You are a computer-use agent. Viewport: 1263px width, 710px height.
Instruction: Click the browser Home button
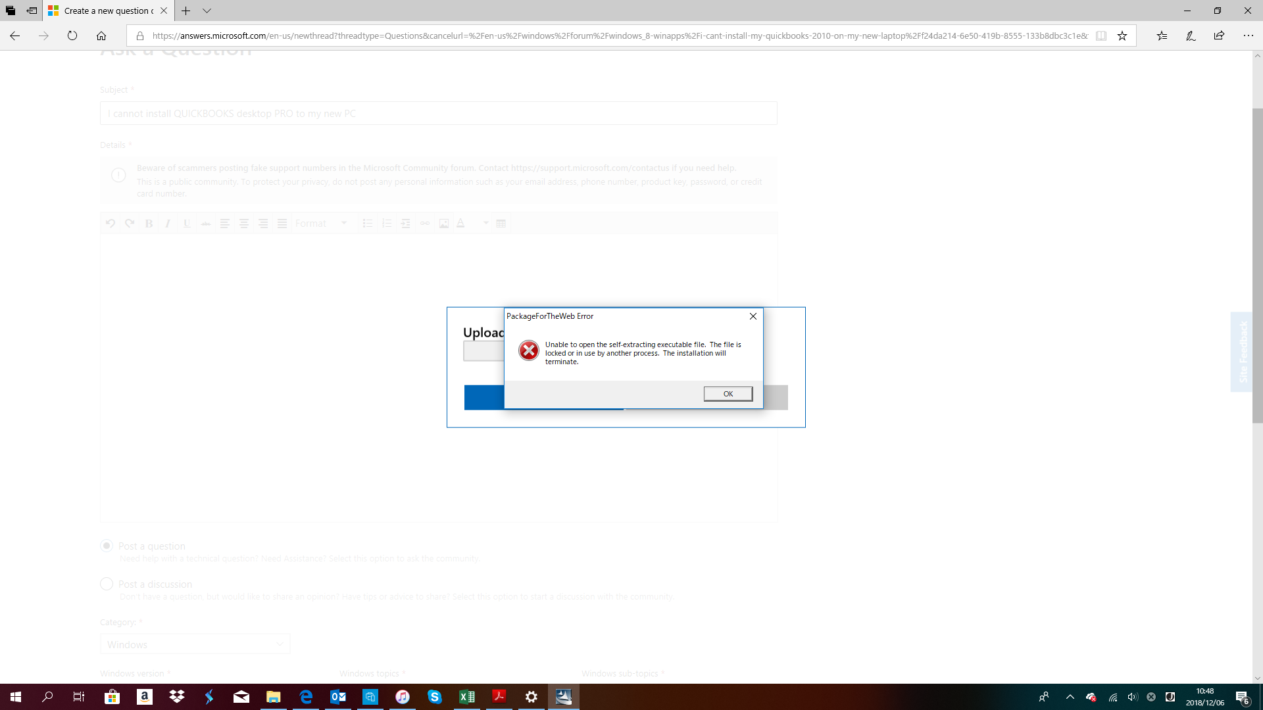click(x=101, y=35)
